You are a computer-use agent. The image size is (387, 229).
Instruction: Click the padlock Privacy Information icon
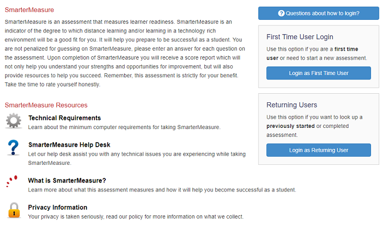[14, 210]
